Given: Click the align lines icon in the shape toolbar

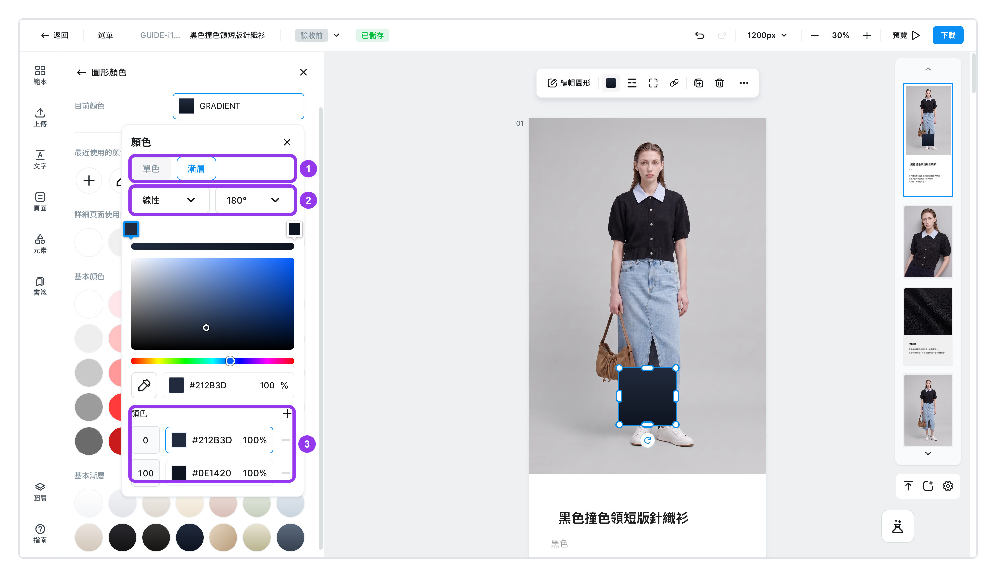Looking at the screenshot, I should pos(632,83).
